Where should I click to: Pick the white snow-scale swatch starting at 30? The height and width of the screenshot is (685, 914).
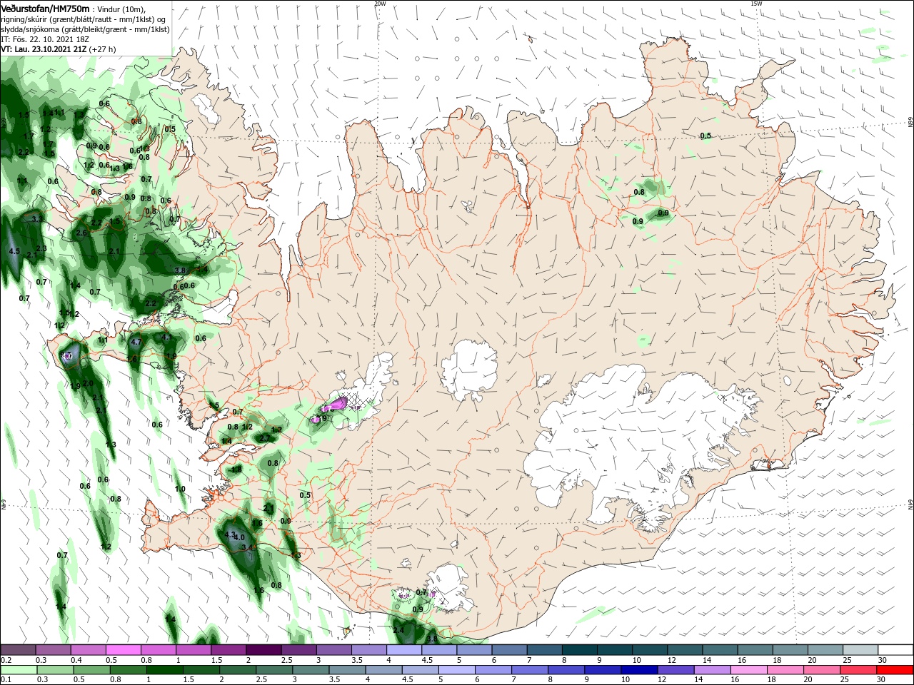895,650
